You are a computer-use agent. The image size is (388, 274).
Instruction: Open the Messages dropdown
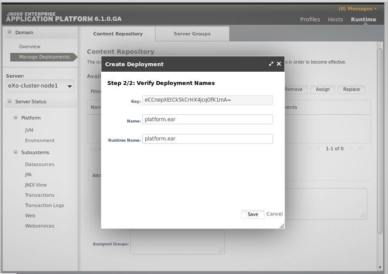coord(358,9)
